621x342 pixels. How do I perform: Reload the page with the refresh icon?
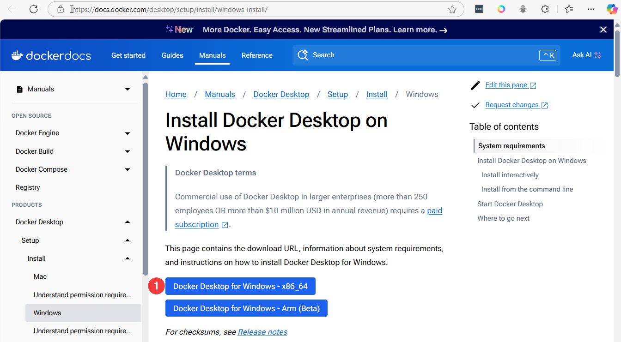point(33,9)
